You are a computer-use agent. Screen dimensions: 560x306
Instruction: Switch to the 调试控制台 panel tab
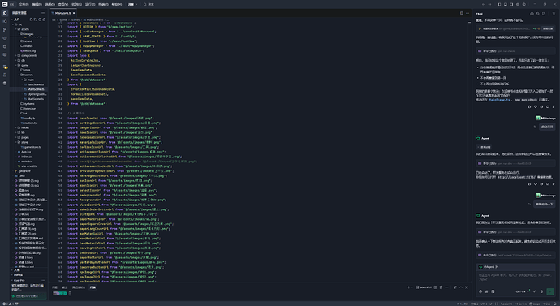(79, 287)
